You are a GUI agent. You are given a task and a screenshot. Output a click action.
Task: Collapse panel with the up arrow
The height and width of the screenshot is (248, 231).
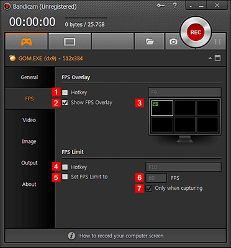(x=210, y=58)
